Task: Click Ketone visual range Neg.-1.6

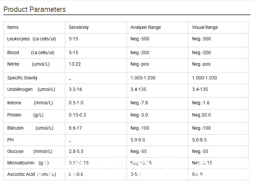Action: (x=201, y=103)
